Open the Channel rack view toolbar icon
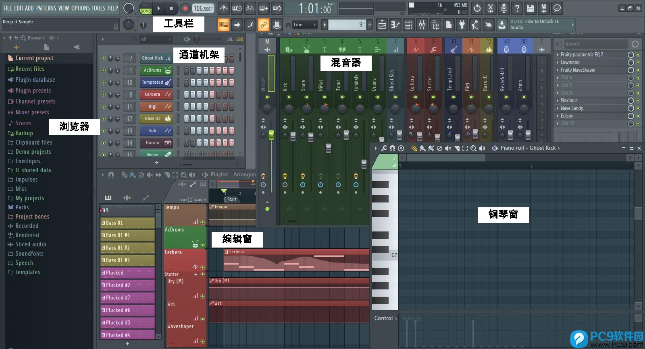Image resolution: width=645 pixels, height=349 pixels. [x=409, y=25]
